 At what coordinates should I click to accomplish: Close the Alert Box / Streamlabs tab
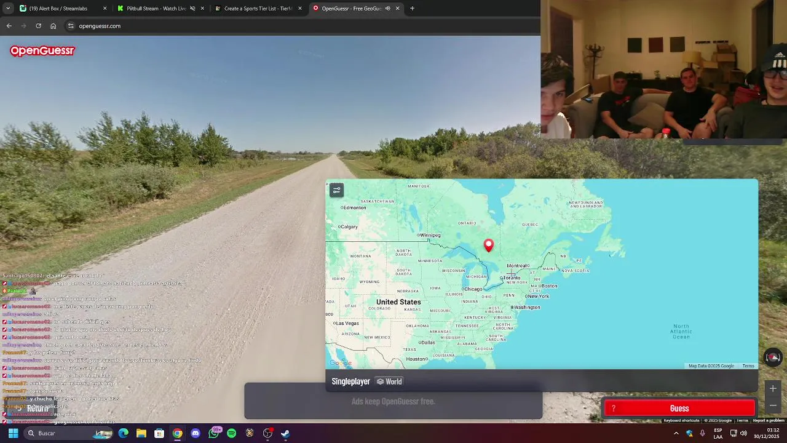click(x=105, y=9)
